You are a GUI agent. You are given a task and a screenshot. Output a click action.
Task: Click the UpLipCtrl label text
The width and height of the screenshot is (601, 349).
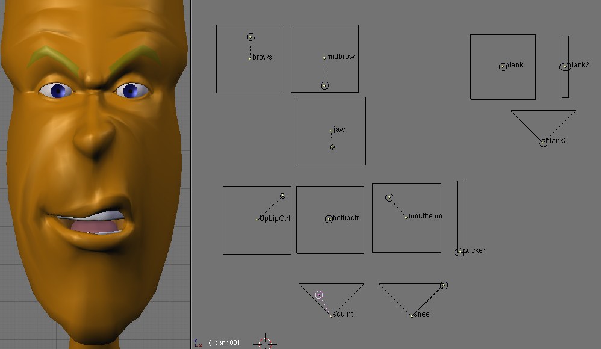pyautogui.click(x=275, y=218)
